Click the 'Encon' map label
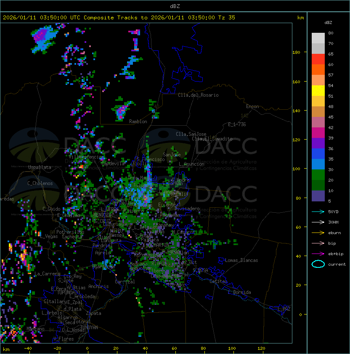The image size is (350, 354). (x=252, y=106)
